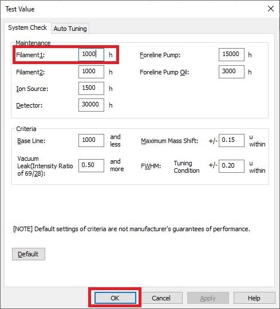The width and height of the screenshot is (280, 309).
Task: Select the Maximum Mass Shift field
Action: click(231, 141)
